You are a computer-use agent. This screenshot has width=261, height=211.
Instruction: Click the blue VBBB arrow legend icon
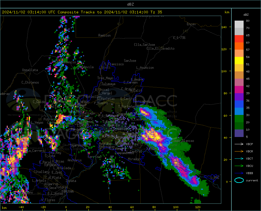click(x=239, y=173)
